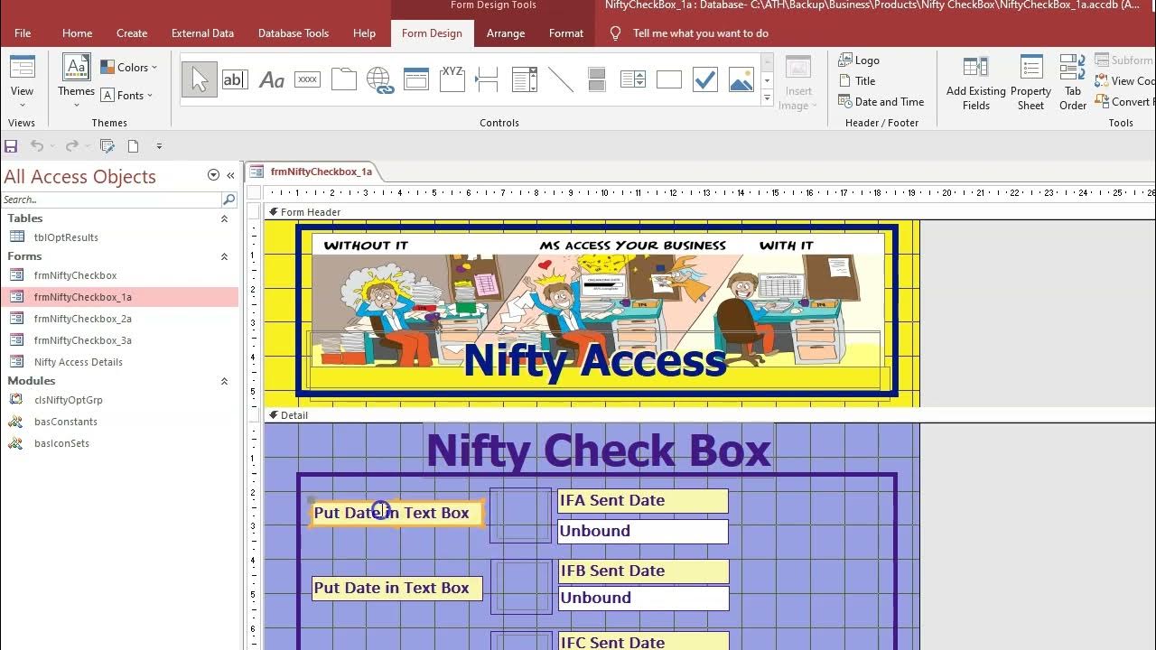
Task: Open Customize Quick Access Toolbar dropdown
Action: pos(159,145)
